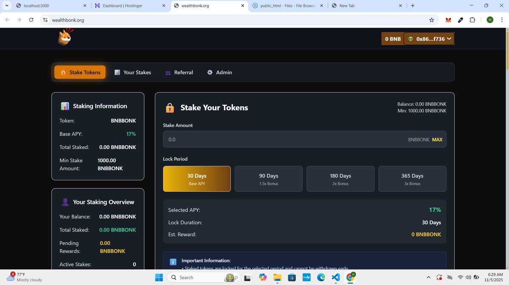
Task: Close the wealthbonk.org browser tab
Action: (x=243, y=6)
